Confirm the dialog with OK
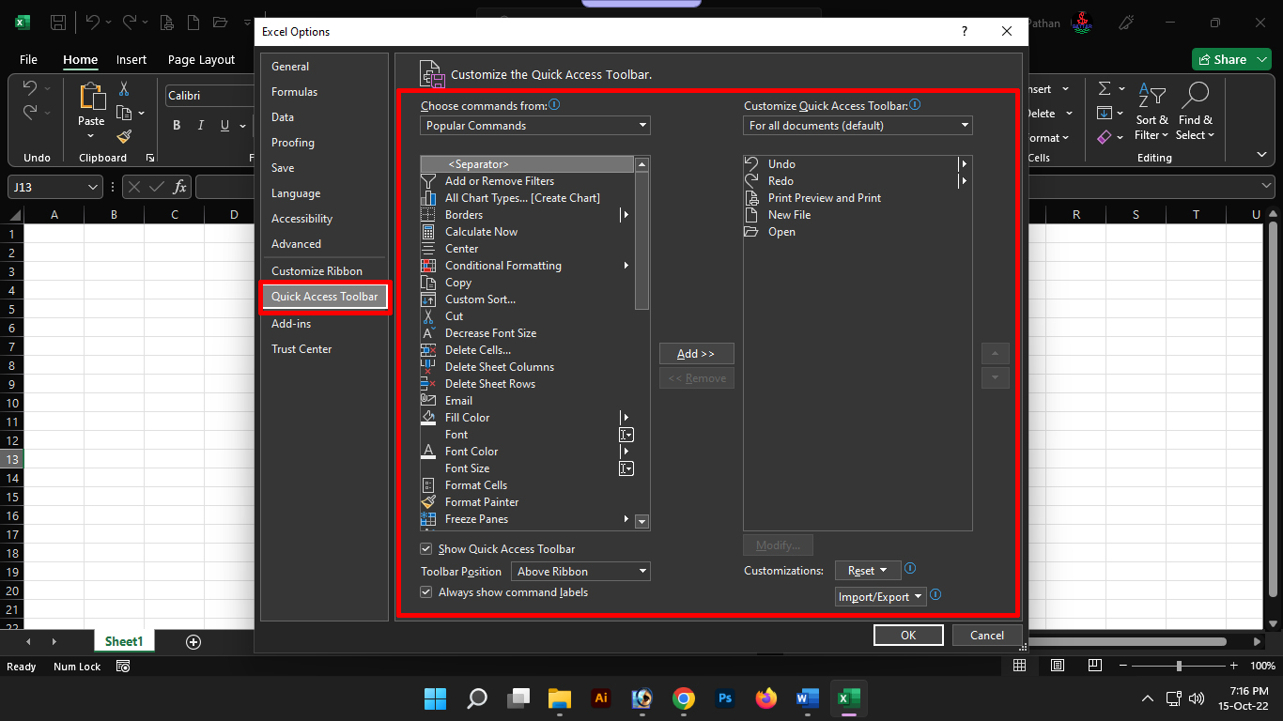Image resolution: width=1283 pixels, height=721 pixels. click(908, 636)
